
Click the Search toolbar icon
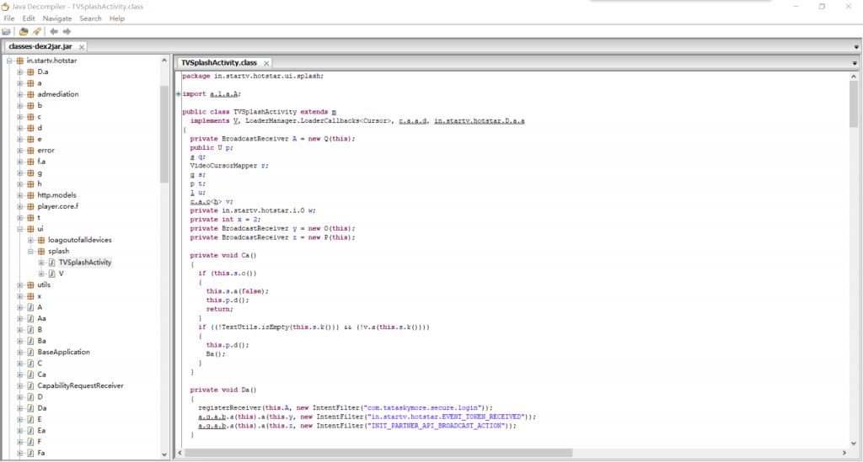(36, 32)
